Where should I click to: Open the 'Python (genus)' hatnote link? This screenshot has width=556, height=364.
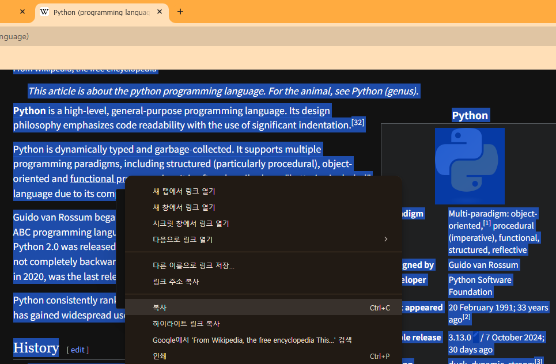pyautogui.click(x=384, y=91)
